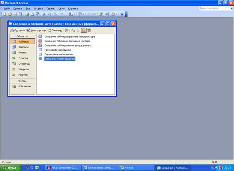234x171 pixels.
Task: Show hidden quick launch icons chevron
Action: pyautogui.click(x=42, y=166)
